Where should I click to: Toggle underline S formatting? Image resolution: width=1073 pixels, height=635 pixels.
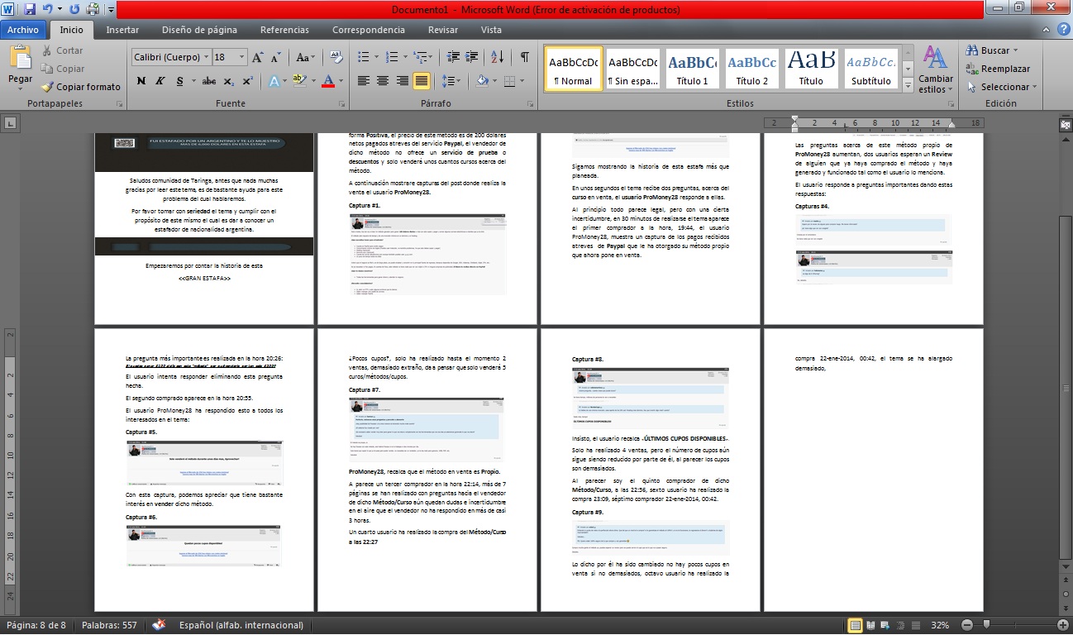point(179,81)
